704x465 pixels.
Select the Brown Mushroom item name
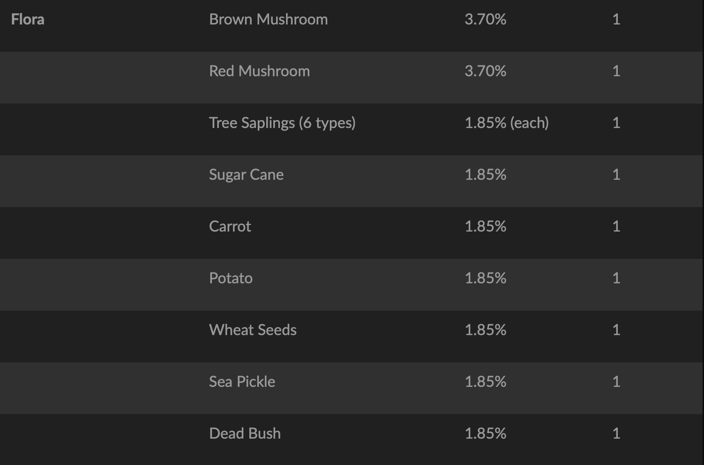coord(268,19)
